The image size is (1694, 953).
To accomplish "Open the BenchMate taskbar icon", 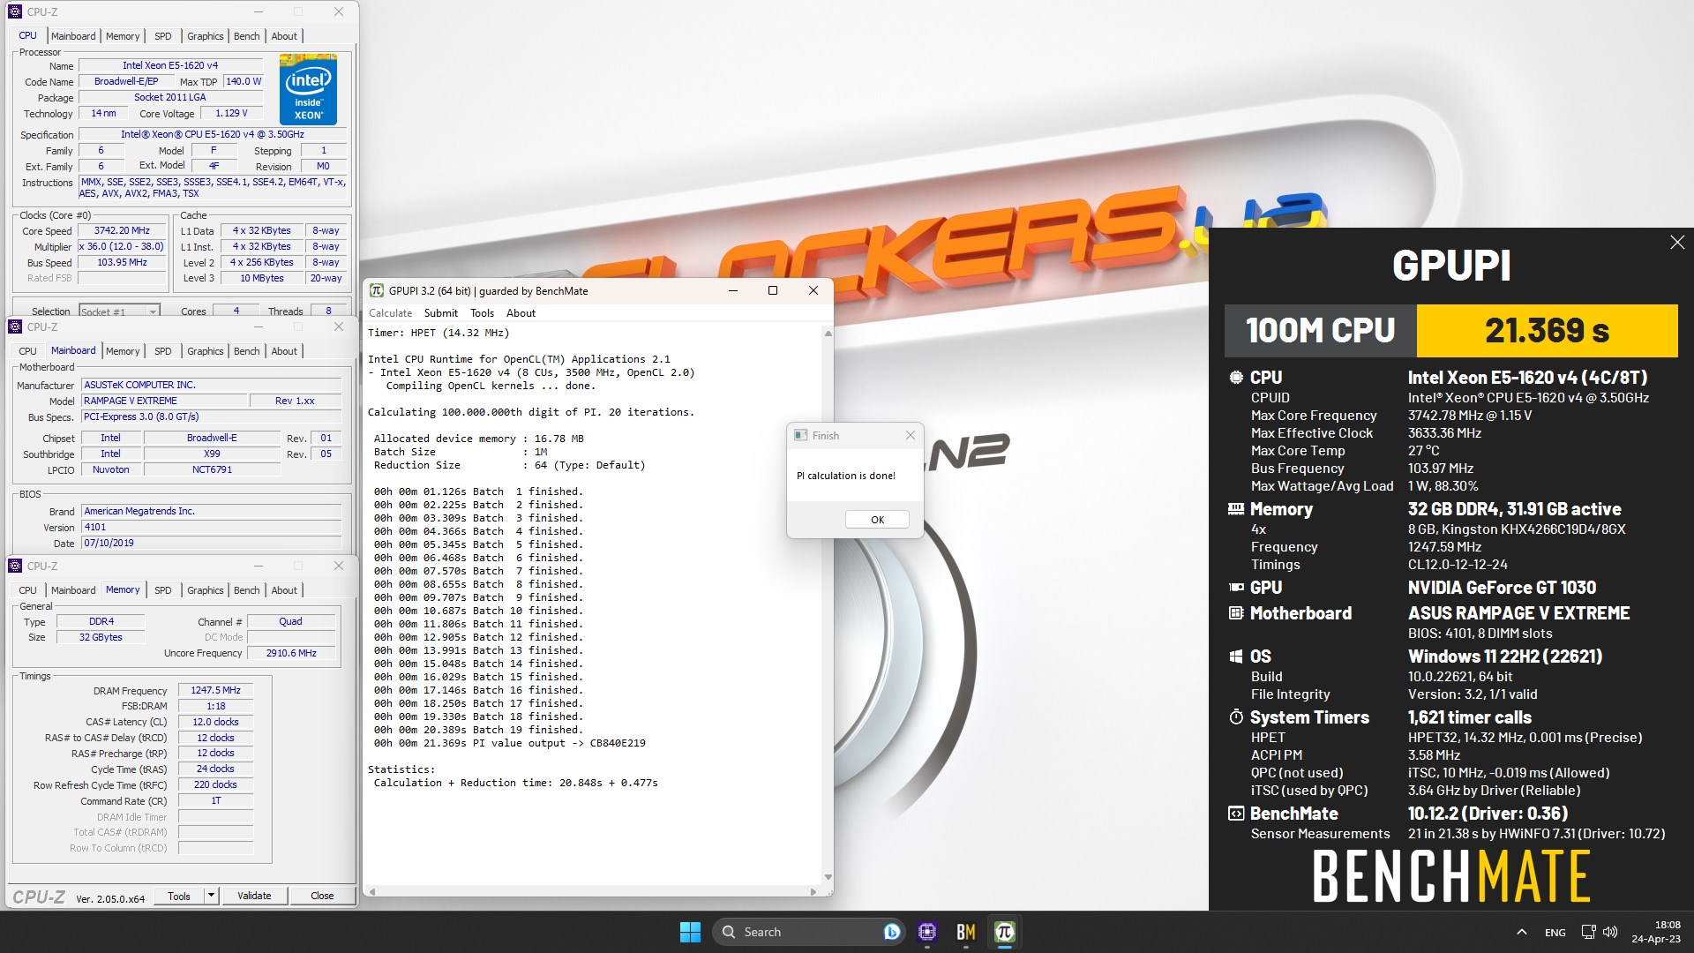I will [965, 932].
